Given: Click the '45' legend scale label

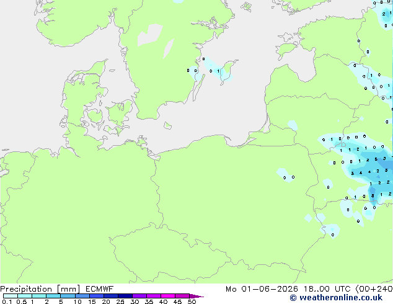Looking at the screenshot, I should (x=177, y=302).
